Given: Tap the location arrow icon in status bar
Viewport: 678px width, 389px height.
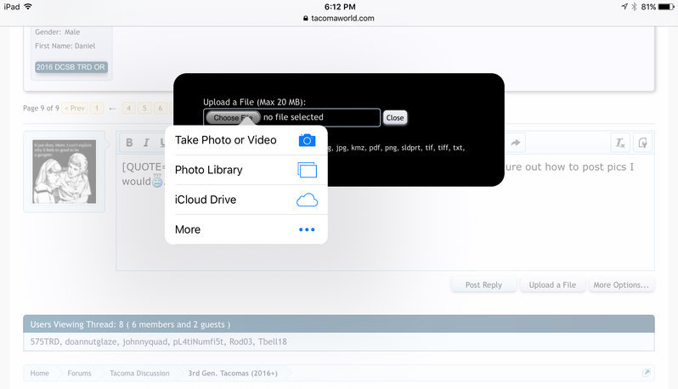Looking at the screenshot, I should click(624, 7).
